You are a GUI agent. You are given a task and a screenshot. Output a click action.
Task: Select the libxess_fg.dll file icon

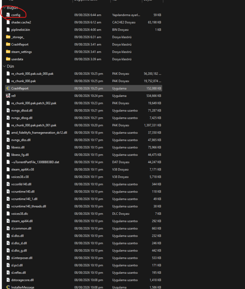[x=8, y=155]
